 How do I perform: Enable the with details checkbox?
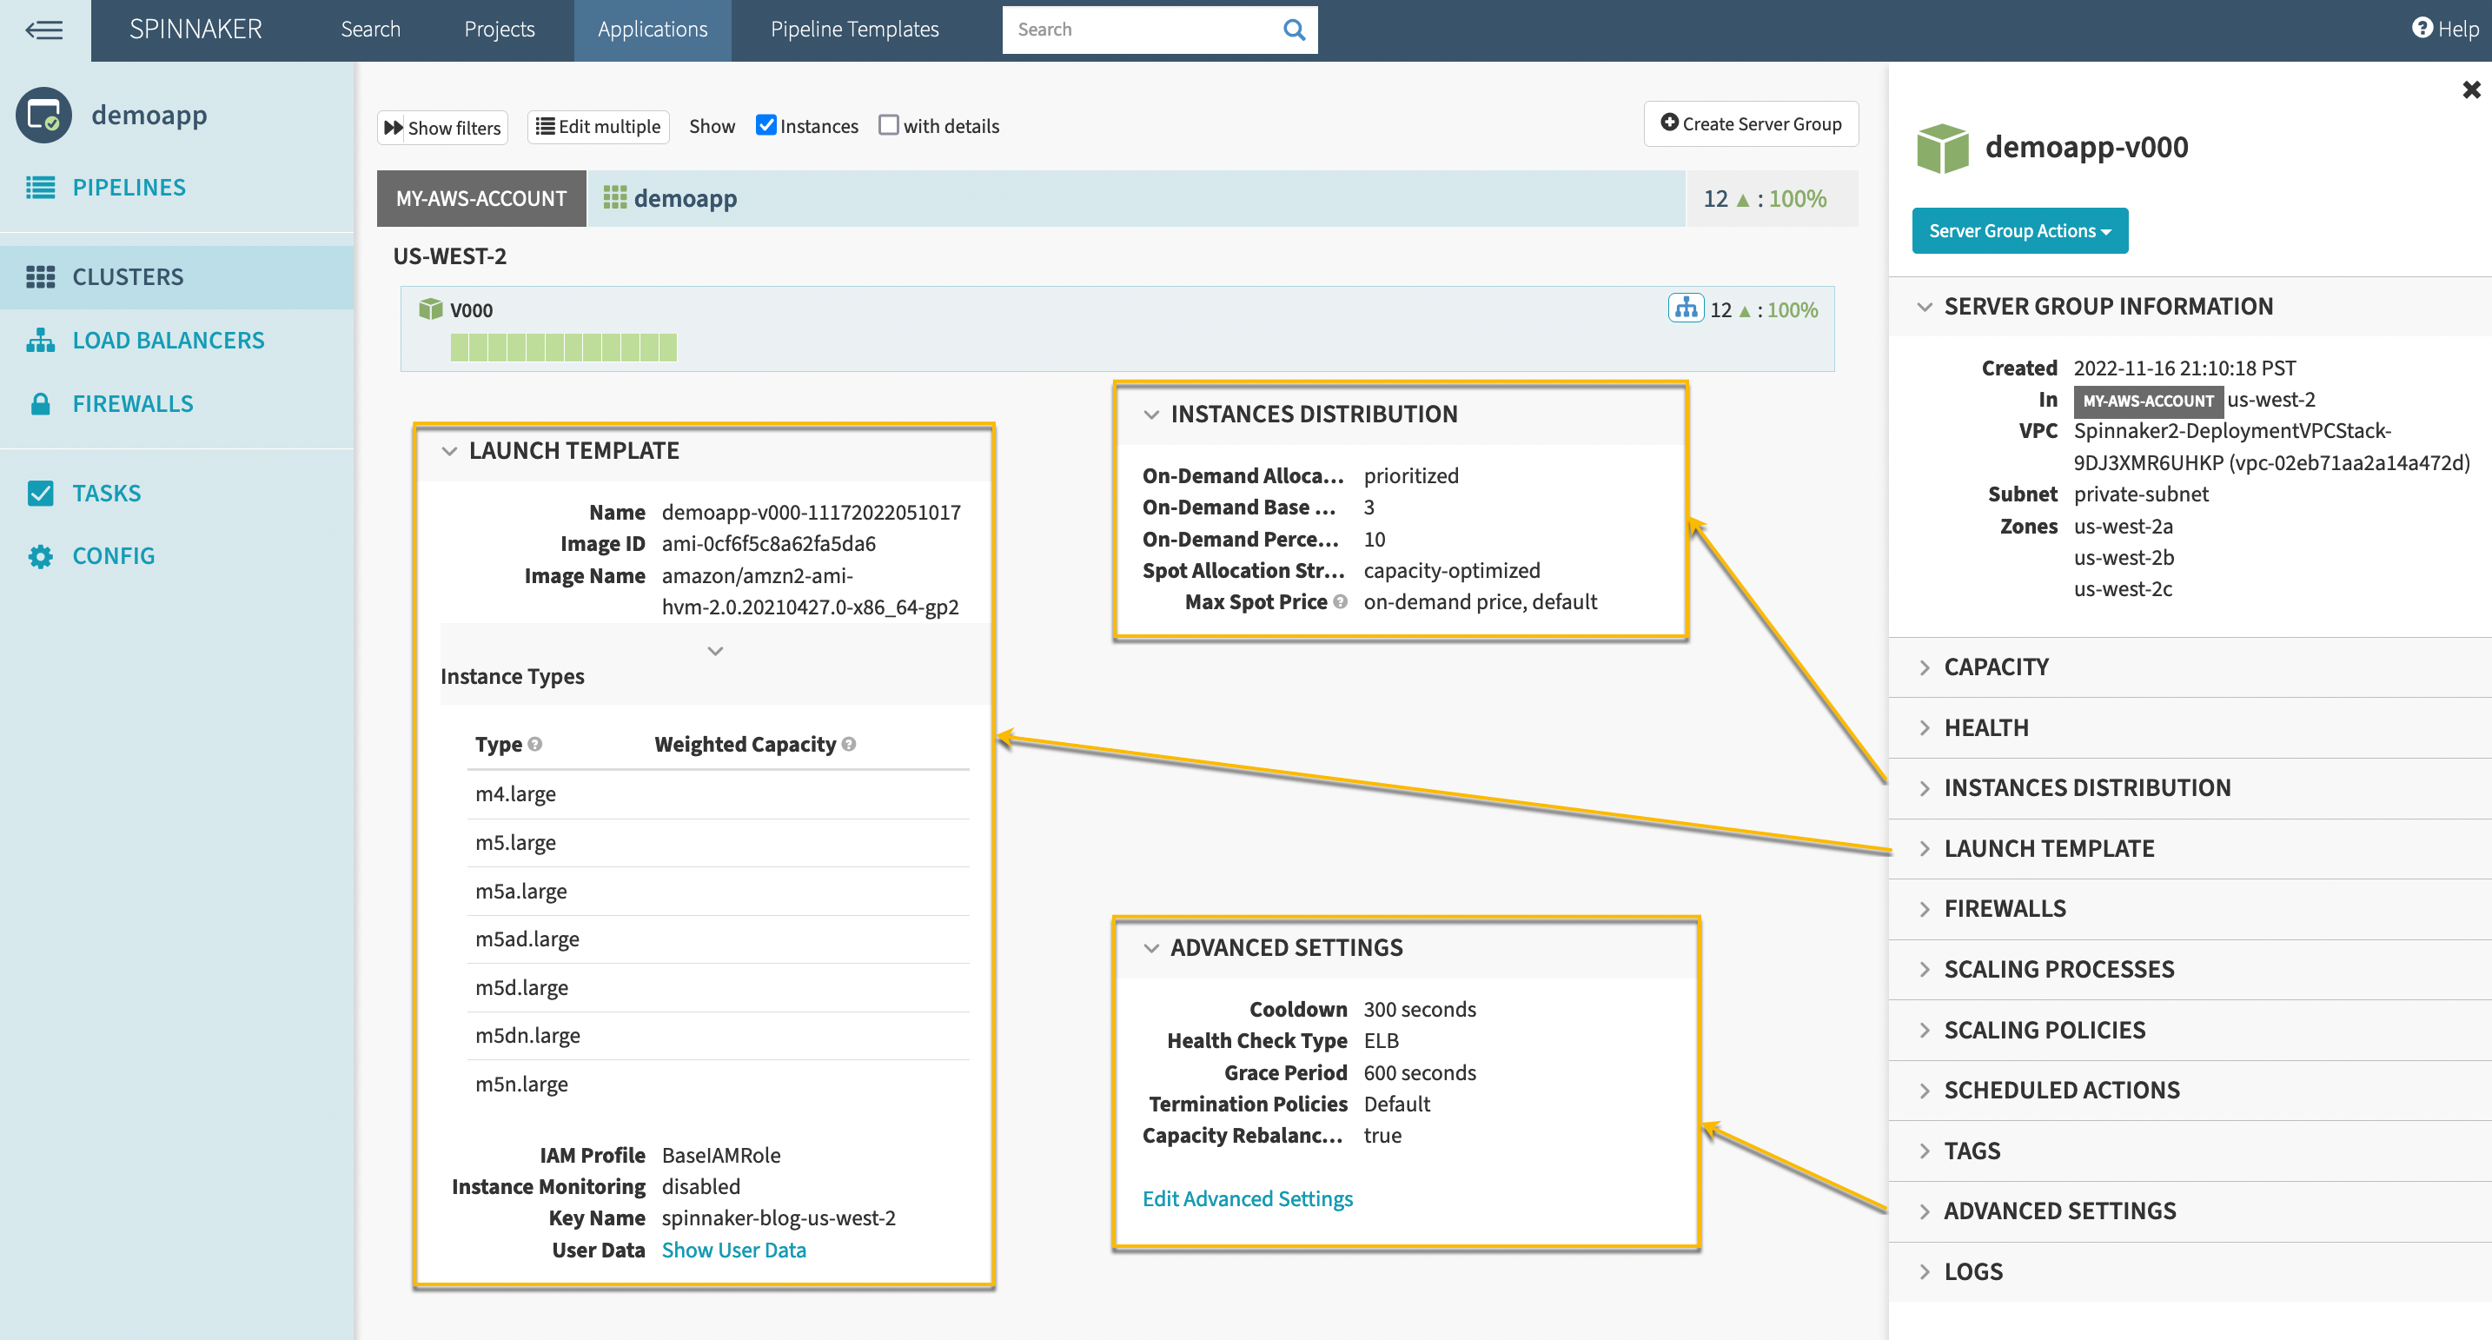click(x=888, y=126)
